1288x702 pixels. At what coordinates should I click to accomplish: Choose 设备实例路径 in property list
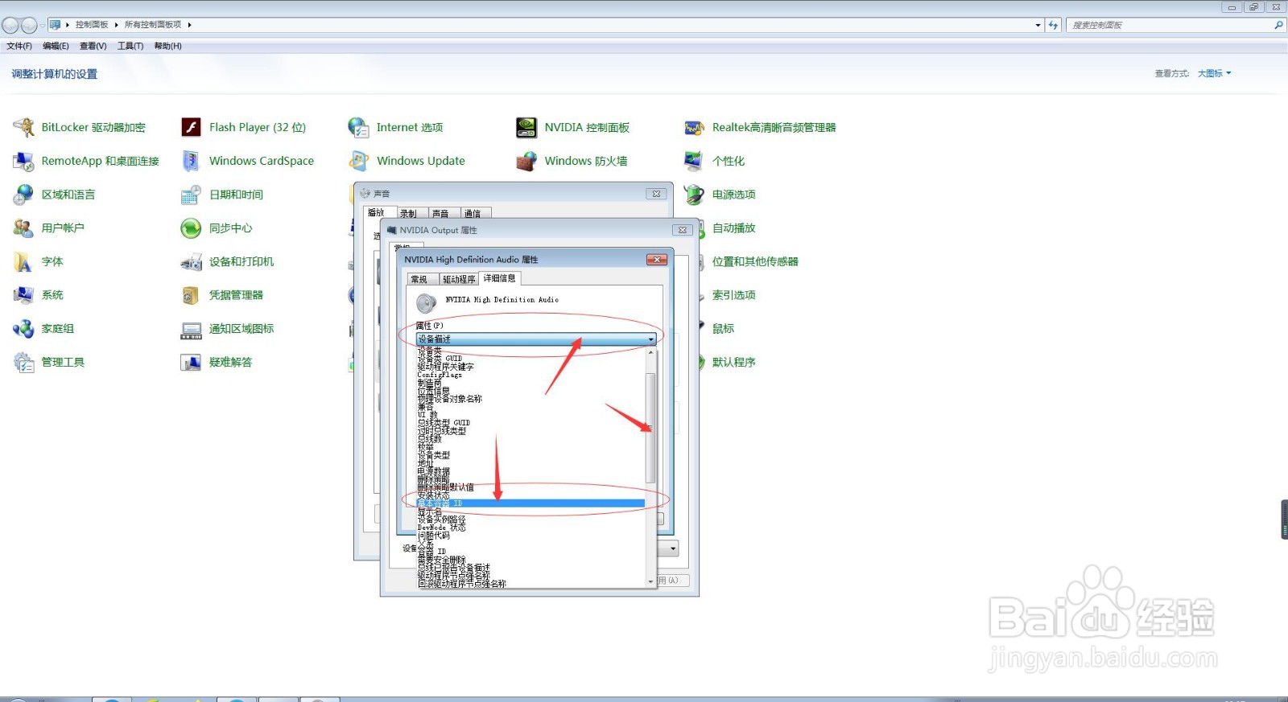click(530, 519)
